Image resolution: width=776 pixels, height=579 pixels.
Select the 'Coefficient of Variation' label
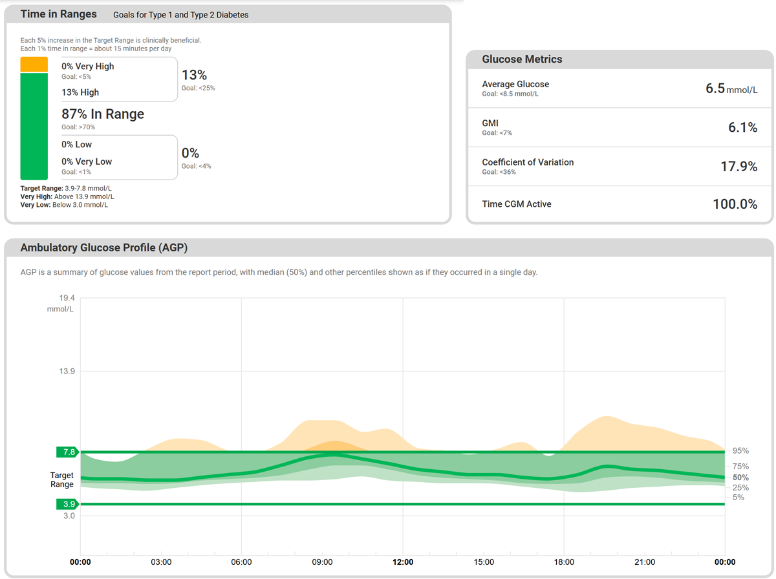point(528,162)
